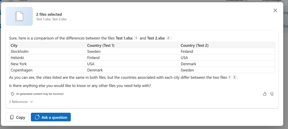Close the file comparison dialog
The image size is (288, 129).
275,11
